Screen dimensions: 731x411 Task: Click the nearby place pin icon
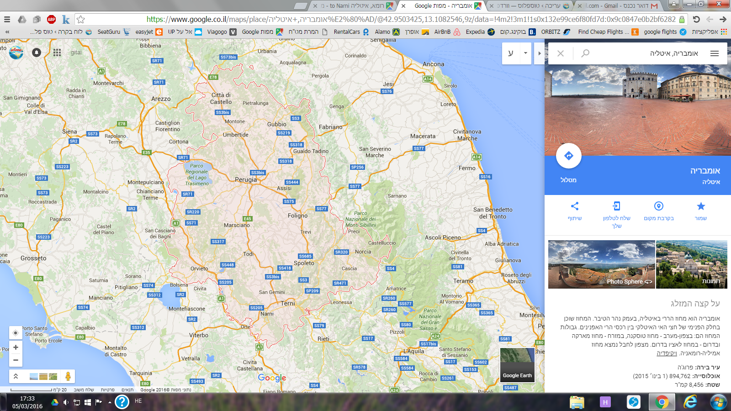pos(659,206)
